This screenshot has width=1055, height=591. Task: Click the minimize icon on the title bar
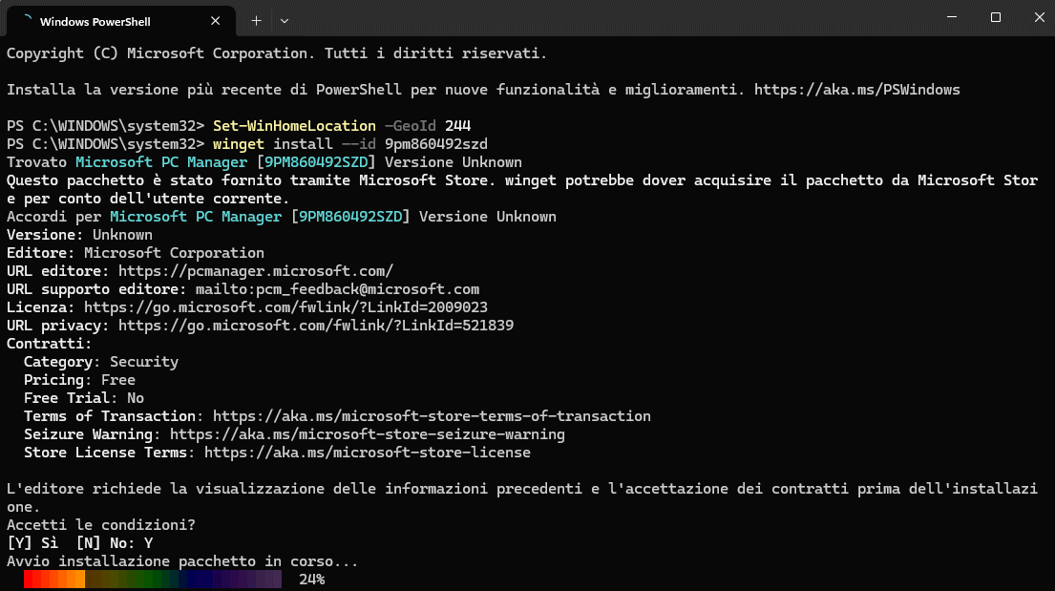click(951, 17)
